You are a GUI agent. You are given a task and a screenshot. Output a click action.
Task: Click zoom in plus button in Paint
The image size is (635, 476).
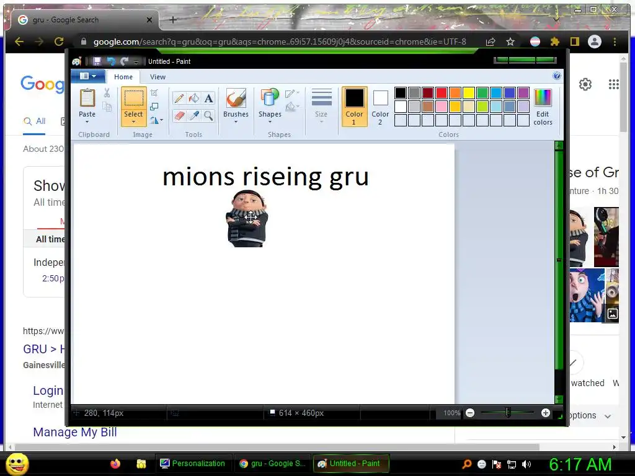[546, 413]
